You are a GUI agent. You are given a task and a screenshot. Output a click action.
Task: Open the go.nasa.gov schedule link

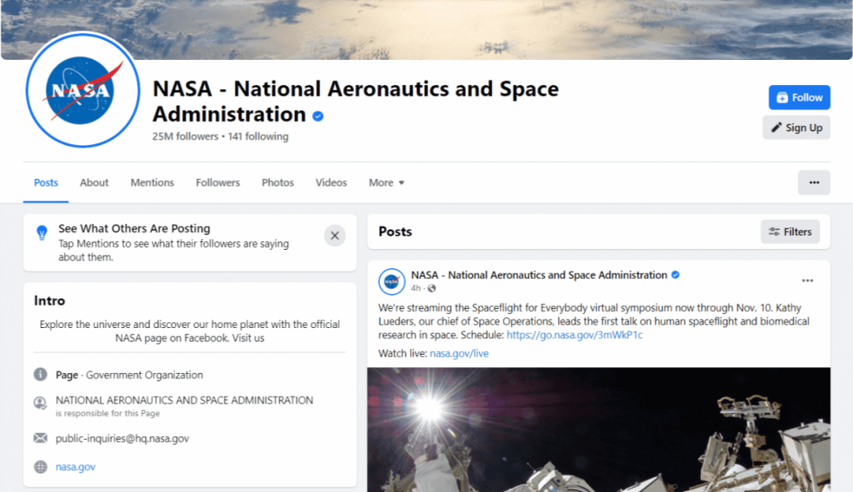[574, 335]
